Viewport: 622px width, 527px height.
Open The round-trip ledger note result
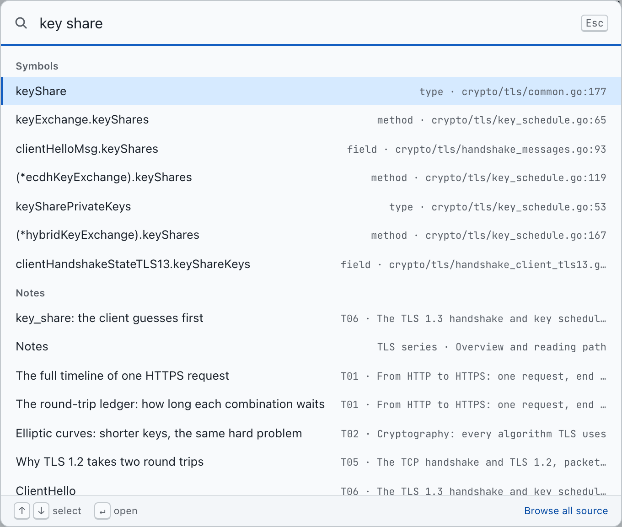click(x=311, y=404)
